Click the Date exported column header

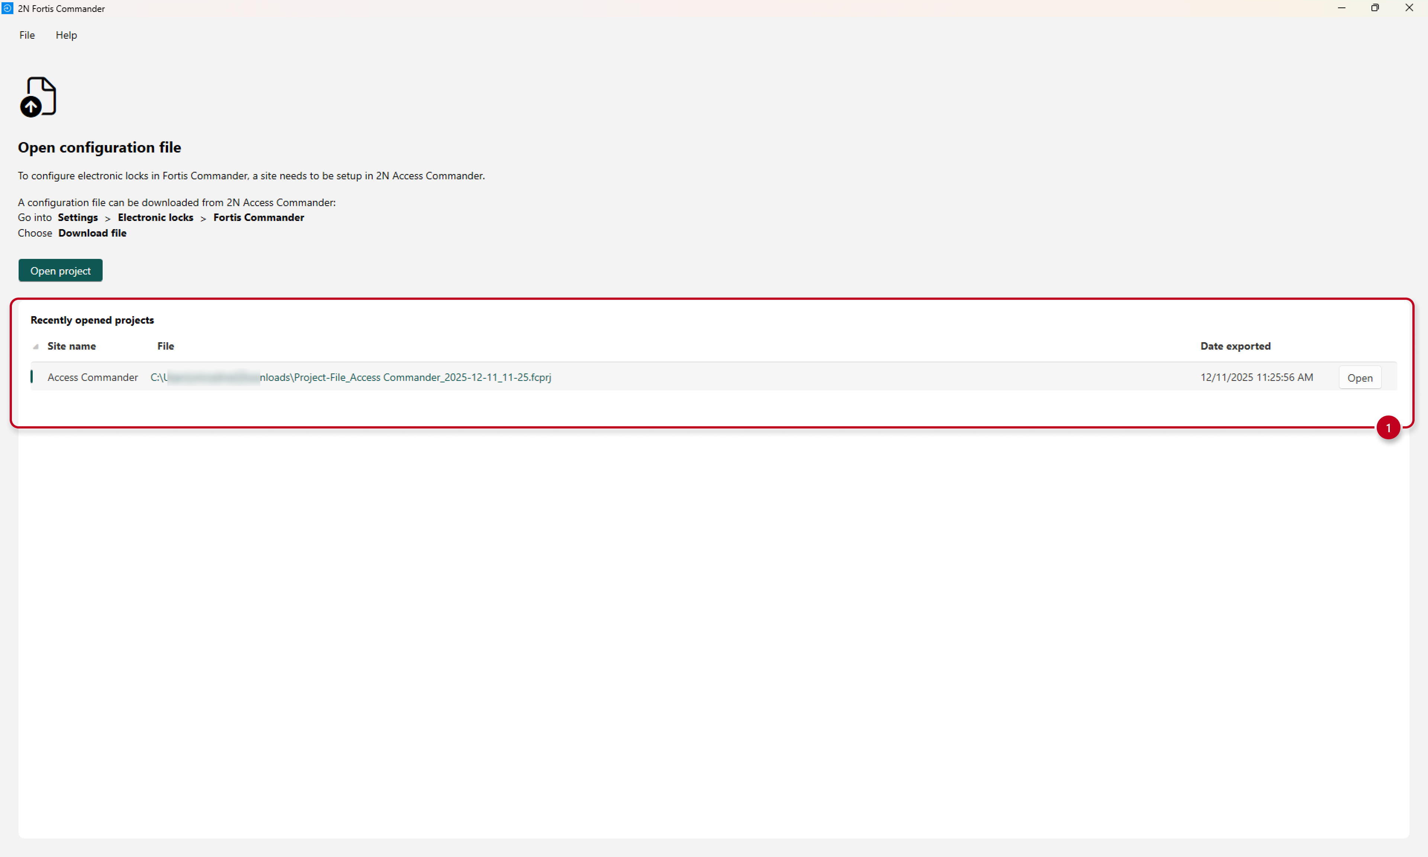tap(1235, 346)
